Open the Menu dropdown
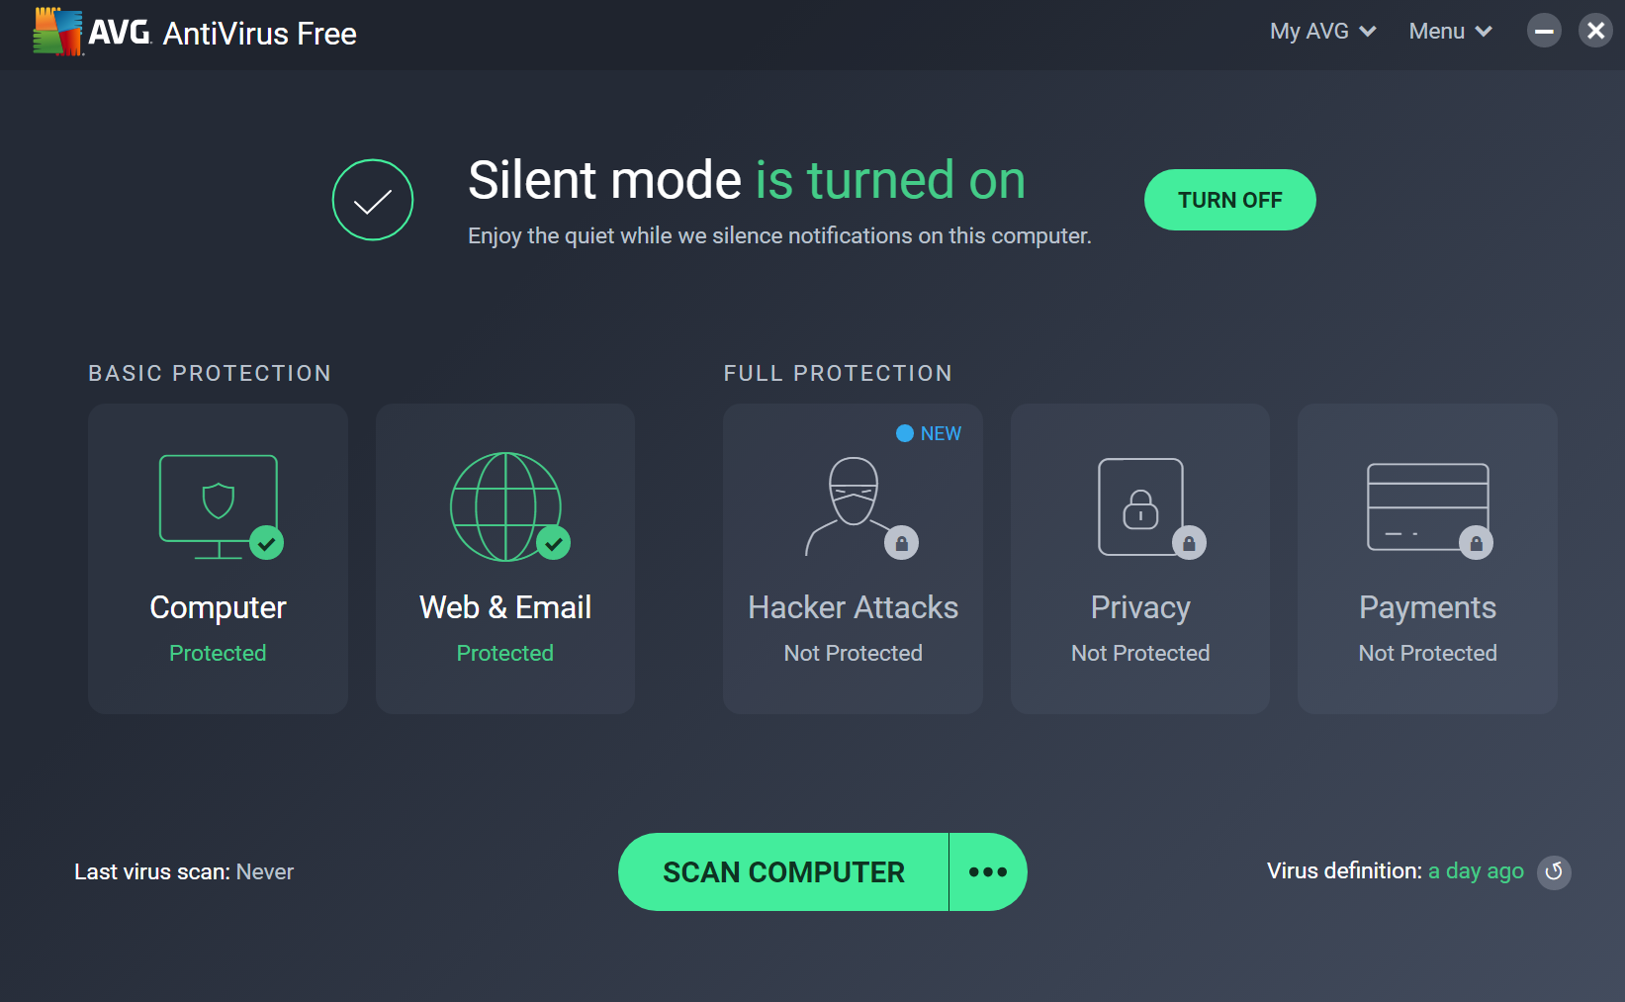The image size is (1625, 1002). (x=1450, y=32)
